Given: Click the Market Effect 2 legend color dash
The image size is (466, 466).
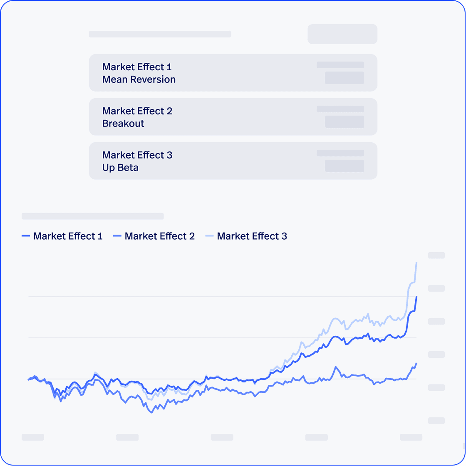Looking at the screenshot, I should (117, 236).
